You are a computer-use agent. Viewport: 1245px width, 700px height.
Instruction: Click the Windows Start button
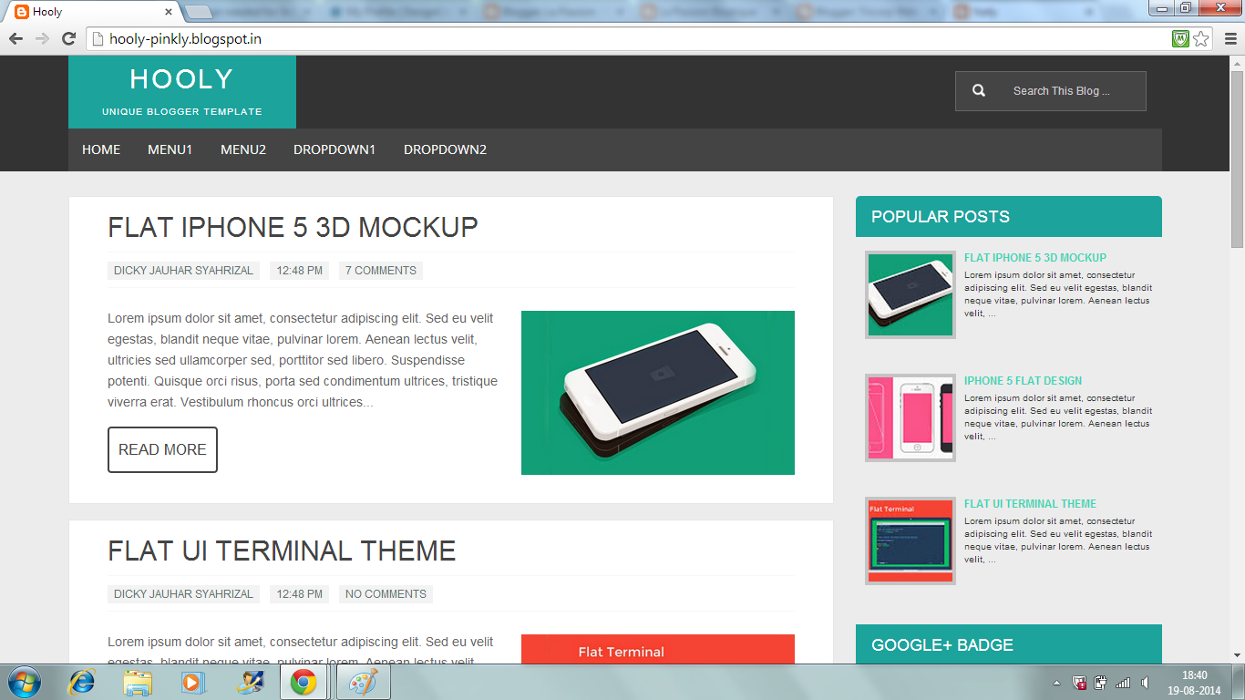coord(20,681)
